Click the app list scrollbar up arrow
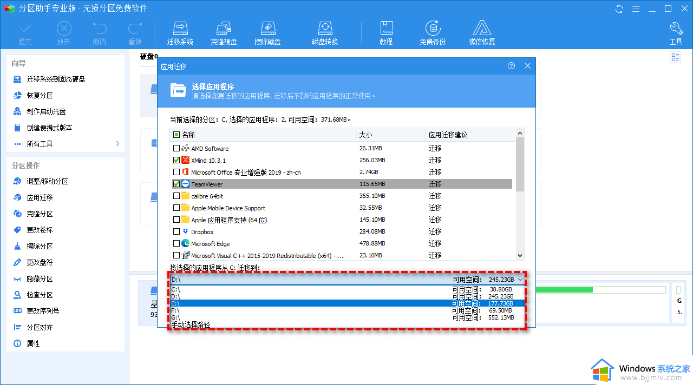The height and width of the screenshot is (385, 693). click(520, 133)
